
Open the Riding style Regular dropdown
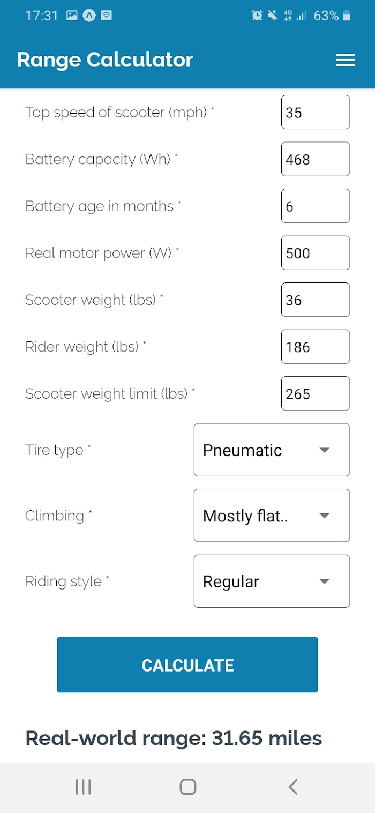pos(272,581)
